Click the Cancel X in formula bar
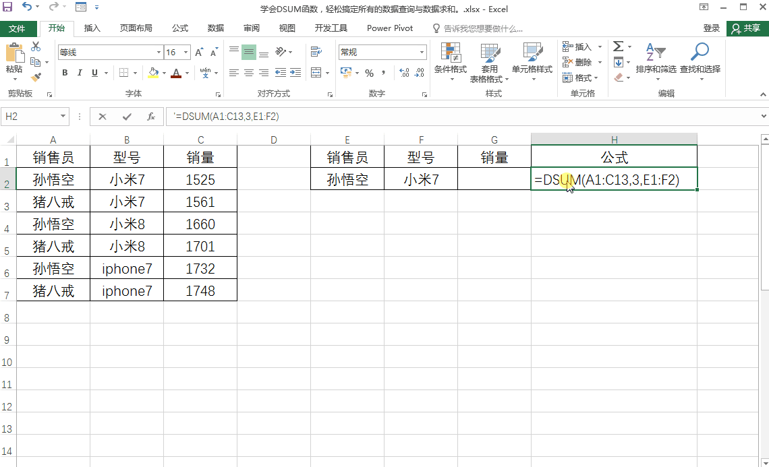 click(102, 117)
